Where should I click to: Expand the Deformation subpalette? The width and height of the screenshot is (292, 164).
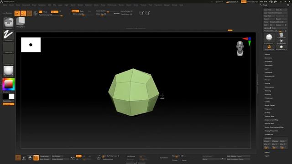(269, 87)
